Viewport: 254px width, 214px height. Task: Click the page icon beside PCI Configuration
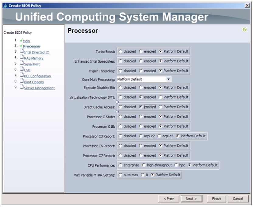click(22, 75)
